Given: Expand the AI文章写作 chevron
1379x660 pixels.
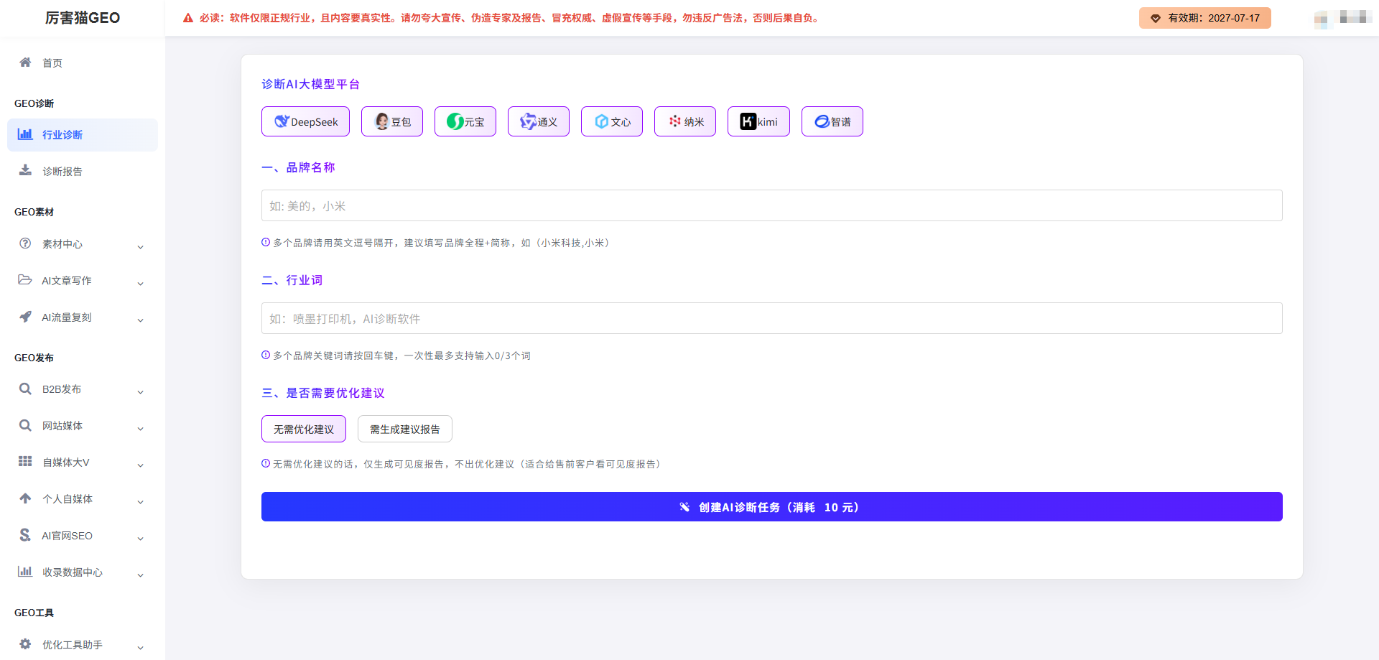Looking at the screenshot, I should point(141,283).
